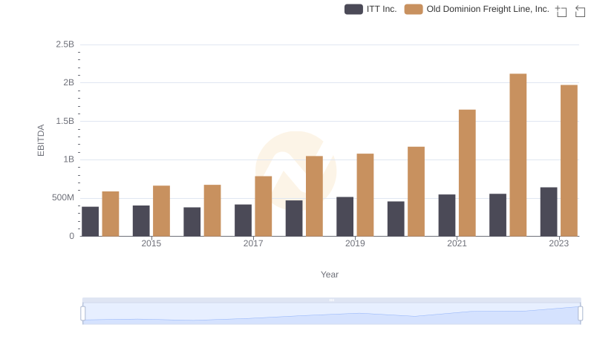Image resolution: width=594 pixels, height=342 pixels.
Task: Select the 2015 ITT Inc. bar
Action: (141, 221)
